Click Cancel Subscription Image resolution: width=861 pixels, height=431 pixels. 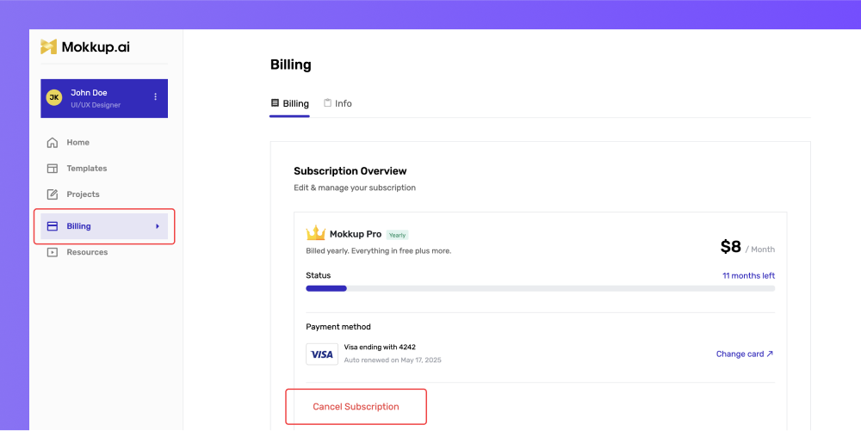(356, 407)
